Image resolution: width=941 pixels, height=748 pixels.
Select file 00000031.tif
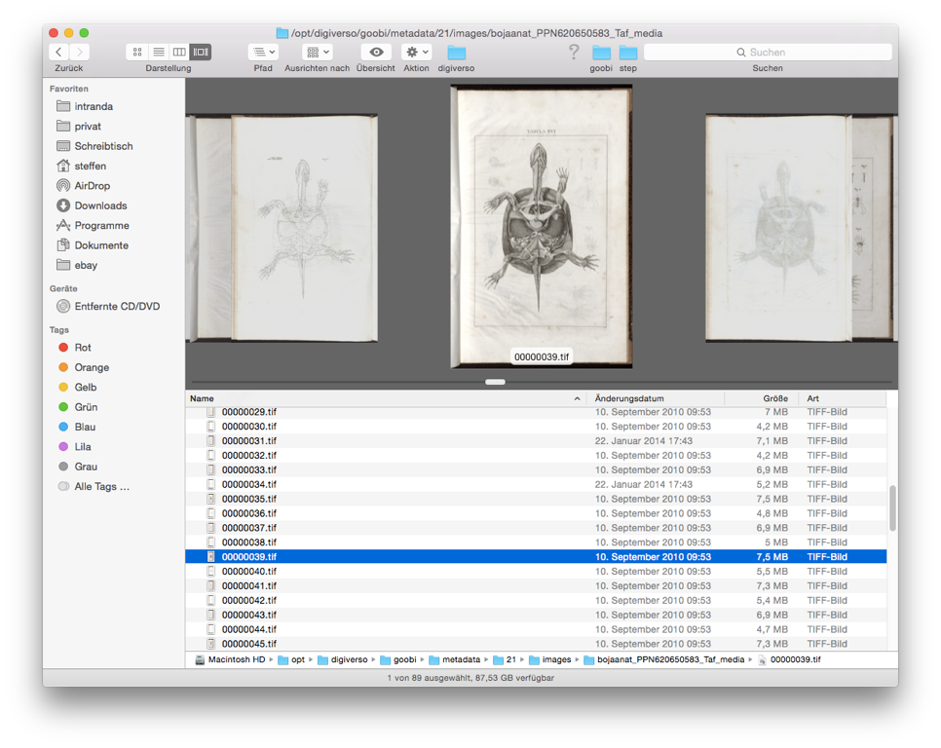[536, 441]
